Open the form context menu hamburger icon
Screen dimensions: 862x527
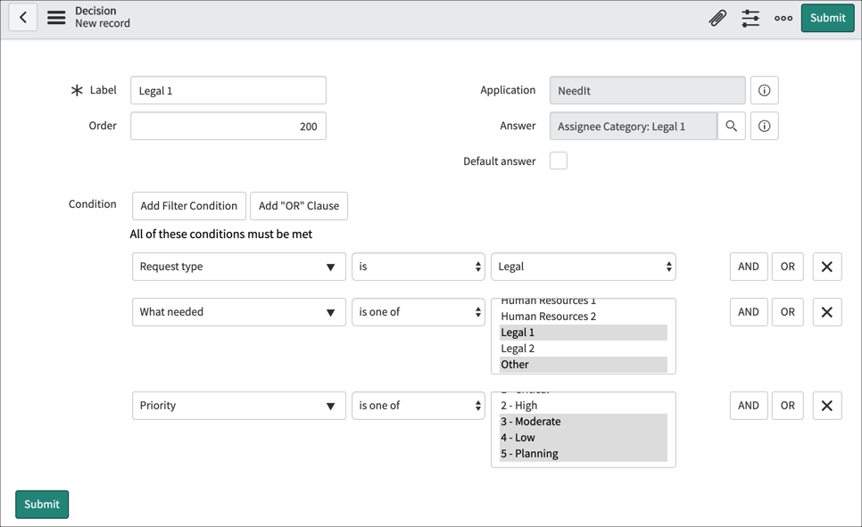[55, 17]
